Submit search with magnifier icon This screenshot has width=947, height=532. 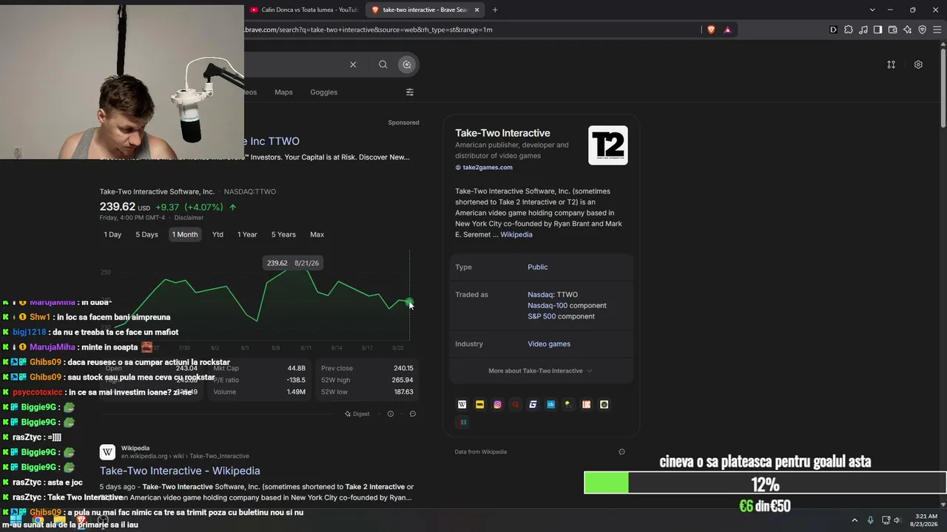[382, 64]
